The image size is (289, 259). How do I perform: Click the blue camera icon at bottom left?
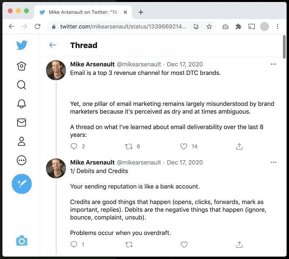coord(22,241)
